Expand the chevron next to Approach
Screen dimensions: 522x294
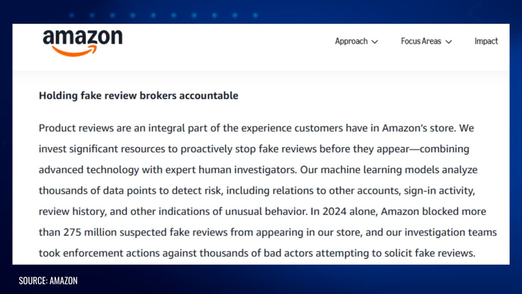click(375, 42)
